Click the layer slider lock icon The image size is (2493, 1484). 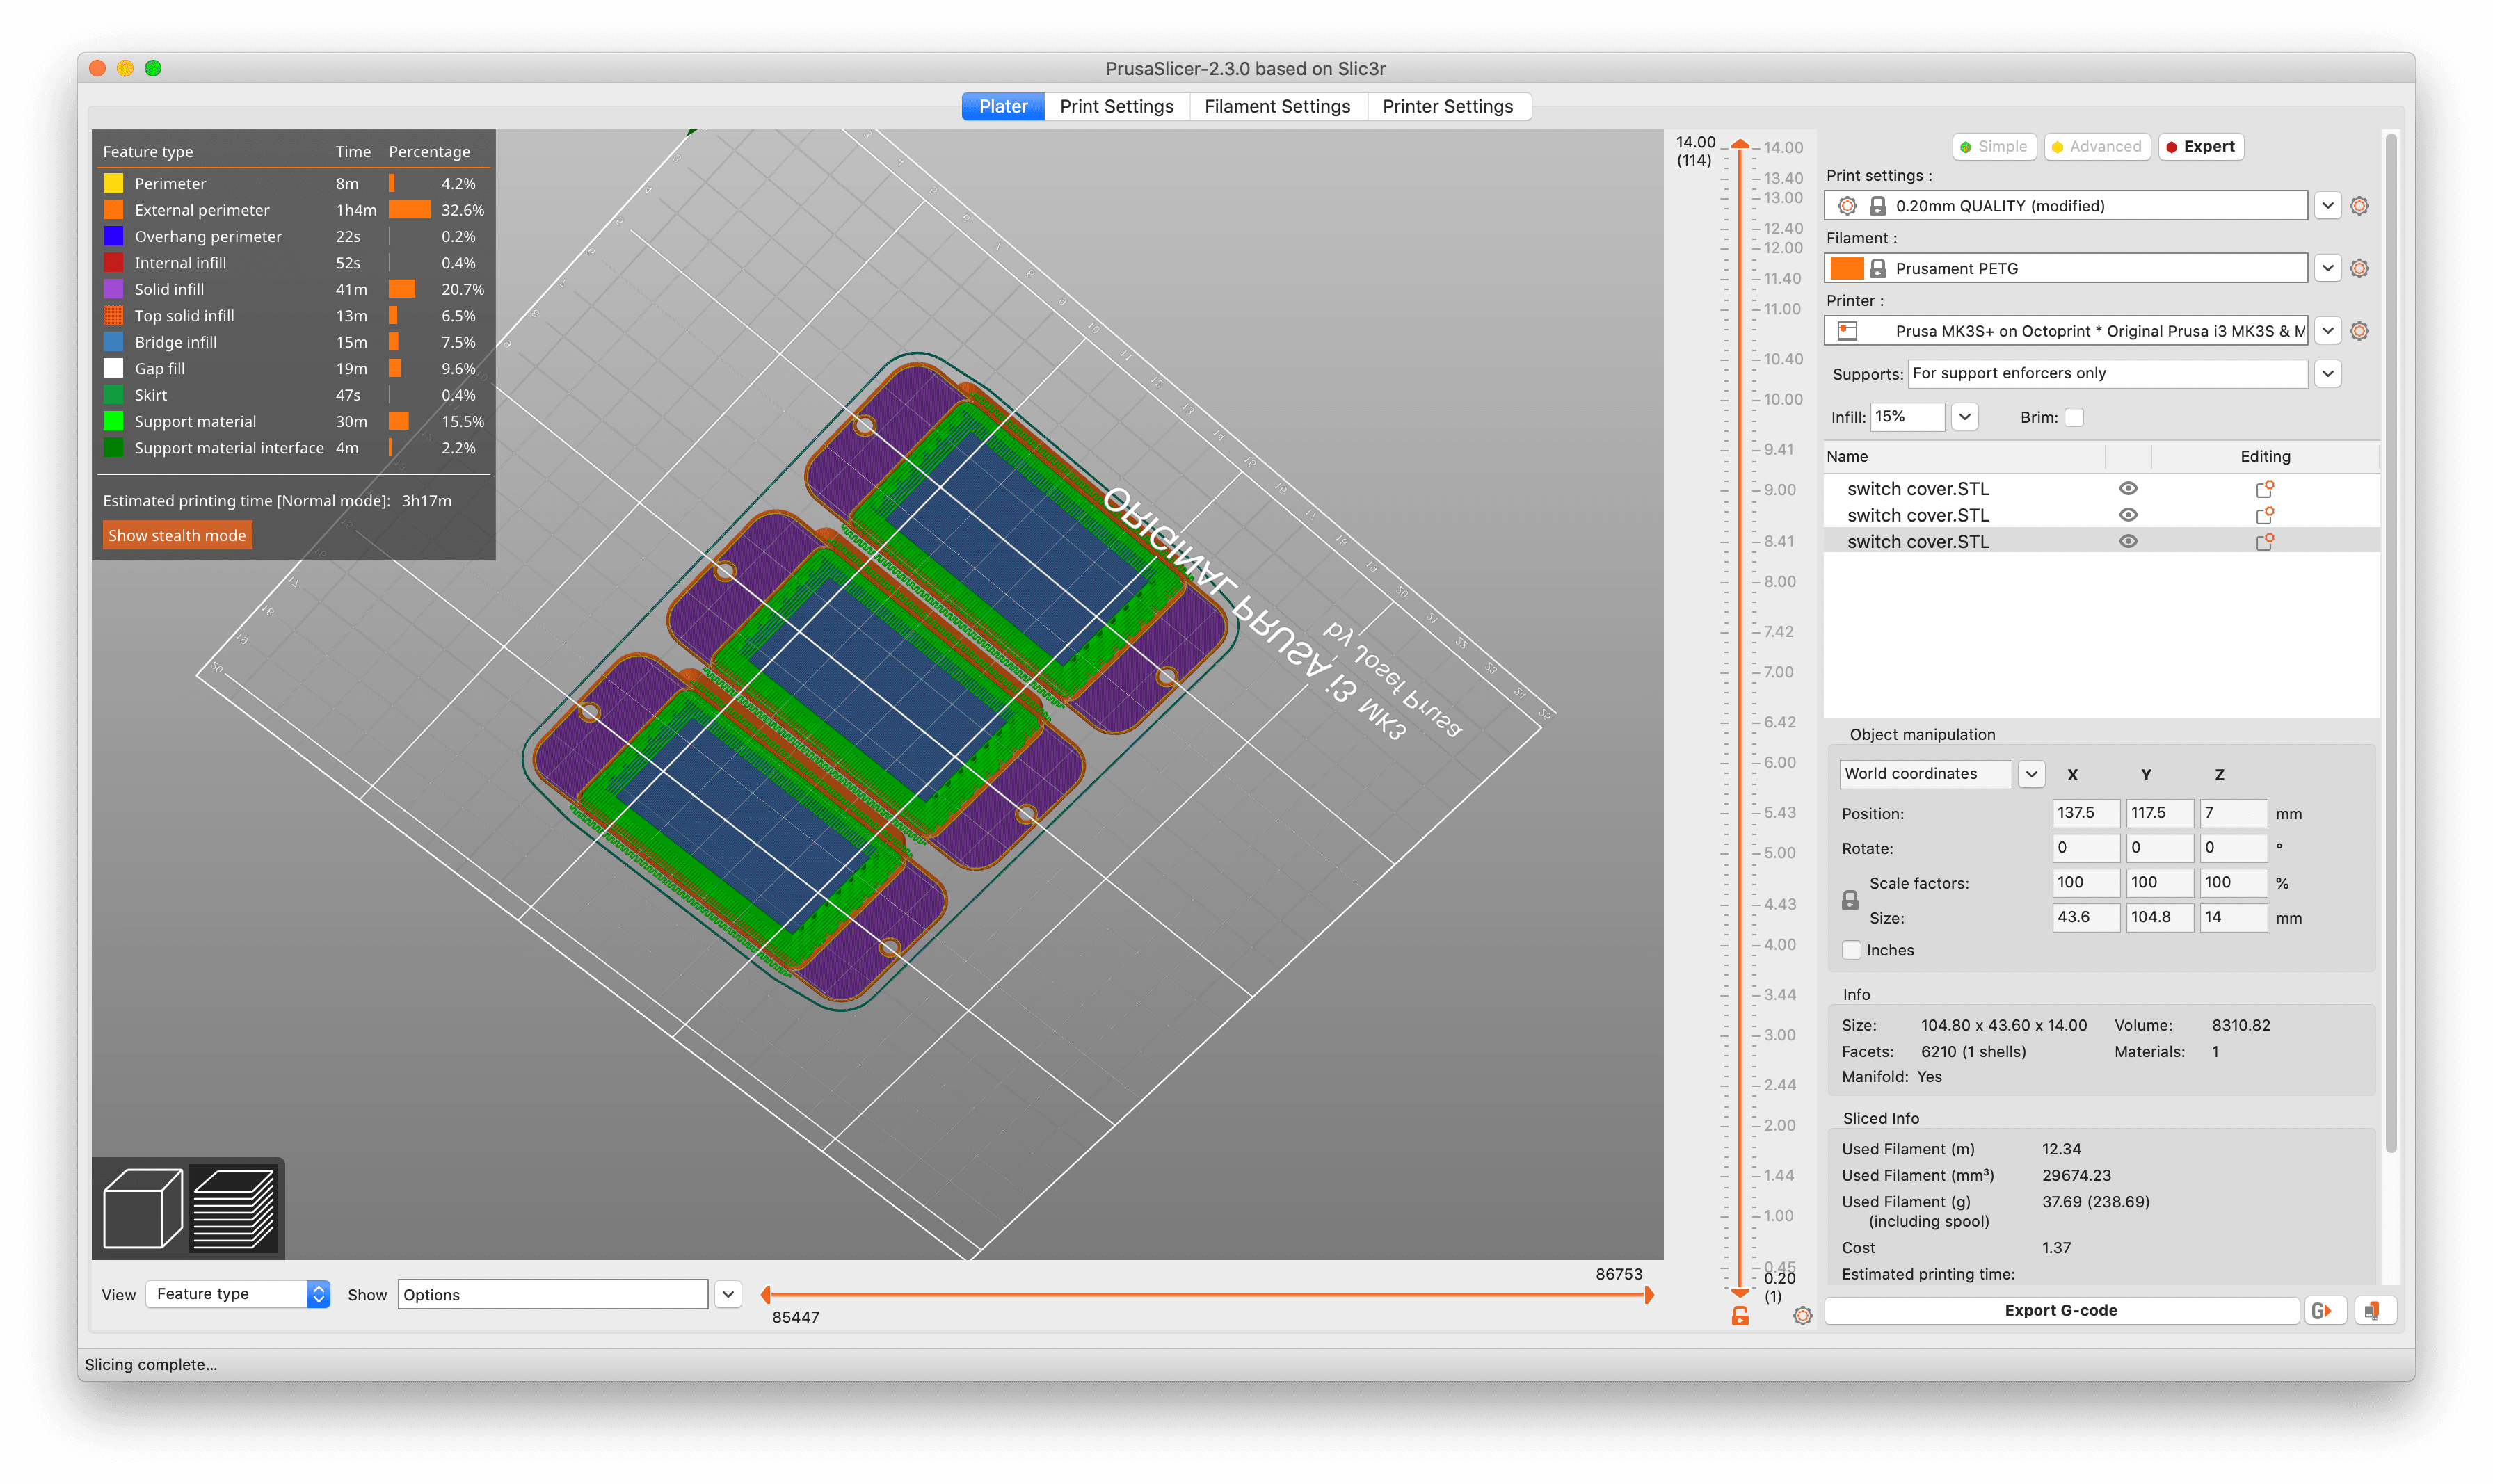[x=1740, y=1316]
